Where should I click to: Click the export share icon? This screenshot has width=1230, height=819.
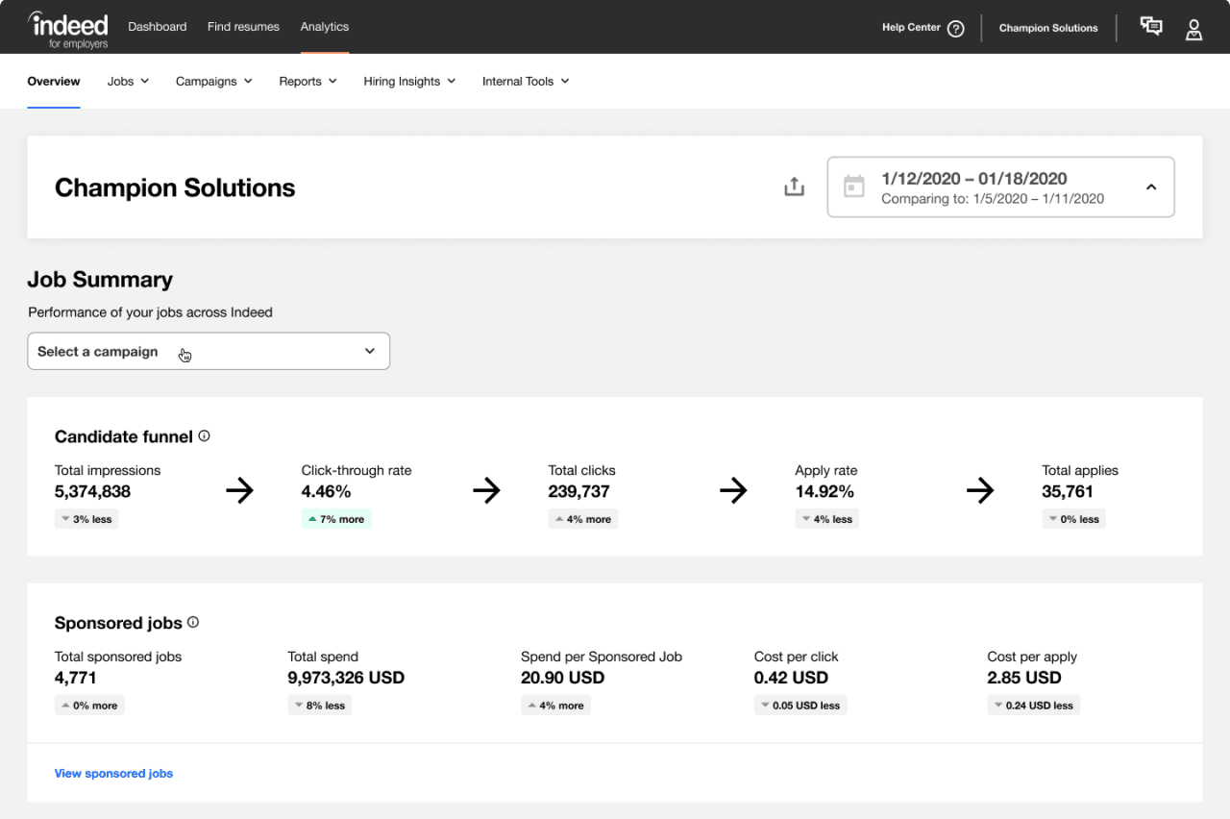[794, 186]
